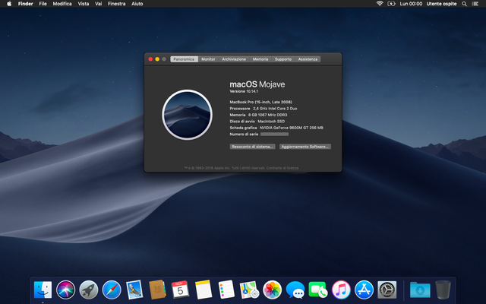The width and height of the screenshot is (486, 304).
Task: Open iTunes music note icon
Action: coord(341,290)
